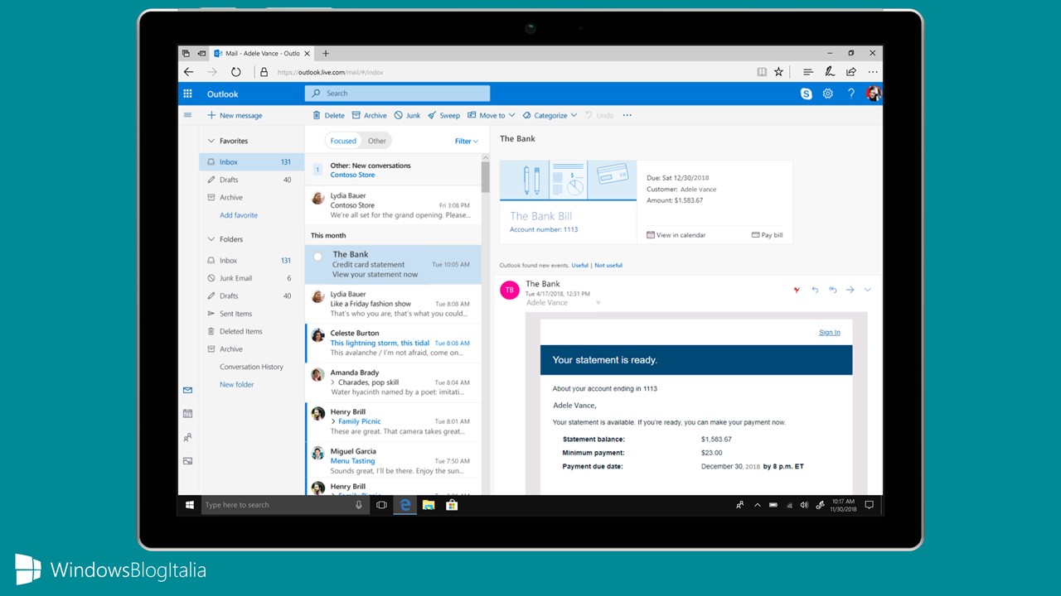Open more toolbar commands ellipsis
Image resolution: width=1061 pixels, height=596 pixels.
[x=627, y=115]
